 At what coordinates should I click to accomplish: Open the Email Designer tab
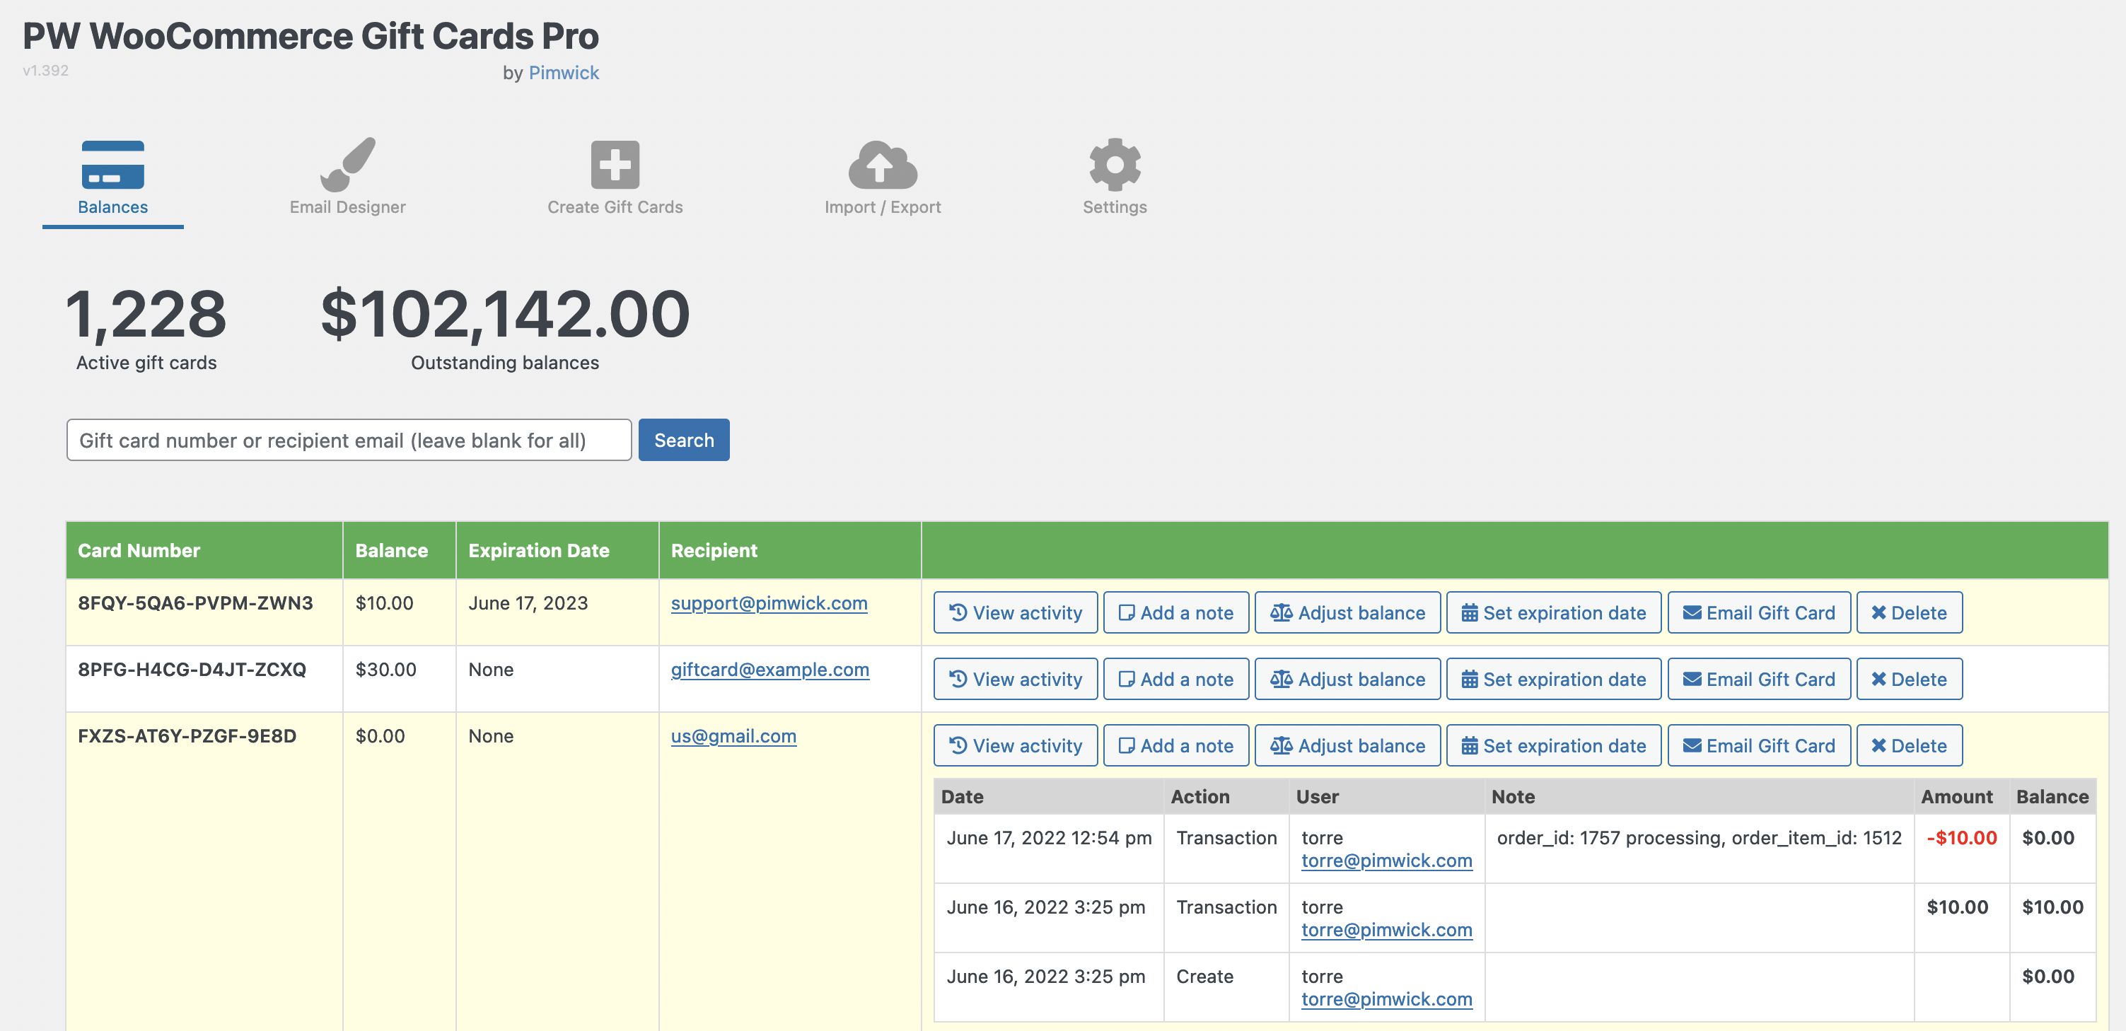(x=347, y=176)
